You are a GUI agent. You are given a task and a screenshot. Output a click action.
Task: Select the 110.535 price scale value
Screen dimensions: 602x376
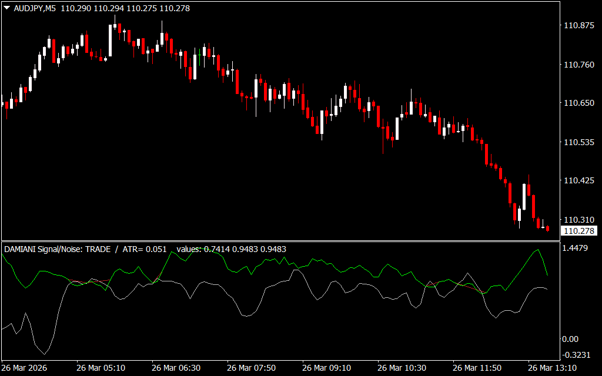coord(578,142)
